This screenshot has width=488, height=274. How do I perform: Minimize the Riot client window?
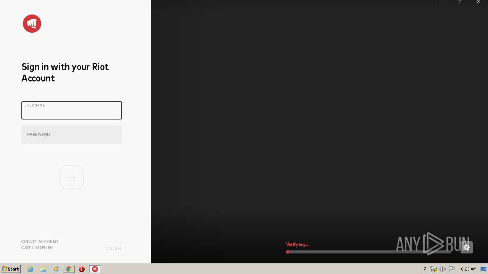(440, 2)
